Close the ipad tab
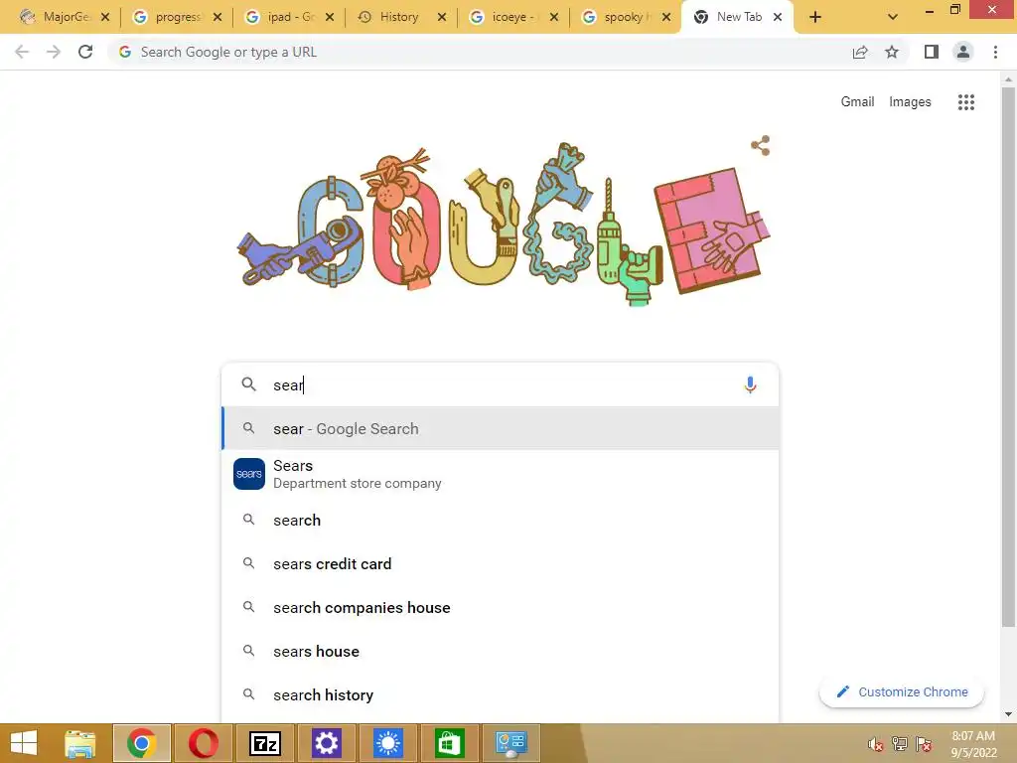 pos(330,18)
